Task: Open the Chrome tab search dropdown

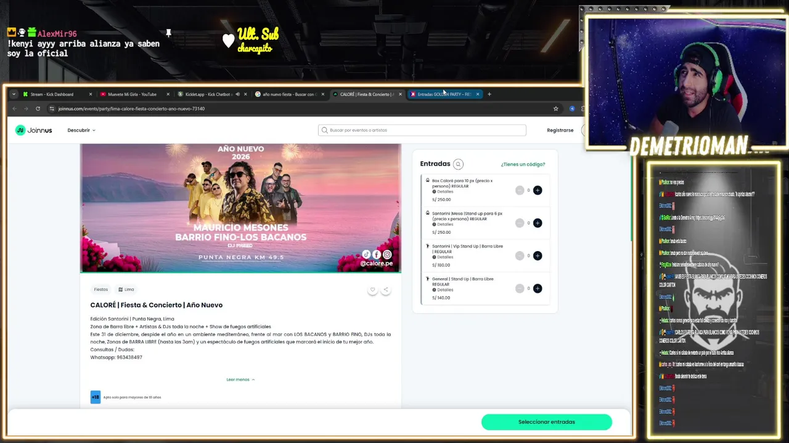Action: (14, 94)
